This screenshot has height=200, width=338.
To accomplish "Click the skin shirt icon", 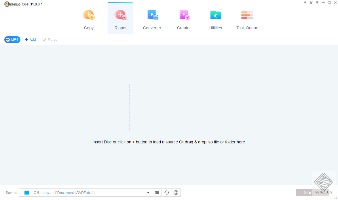I will 311,3.
